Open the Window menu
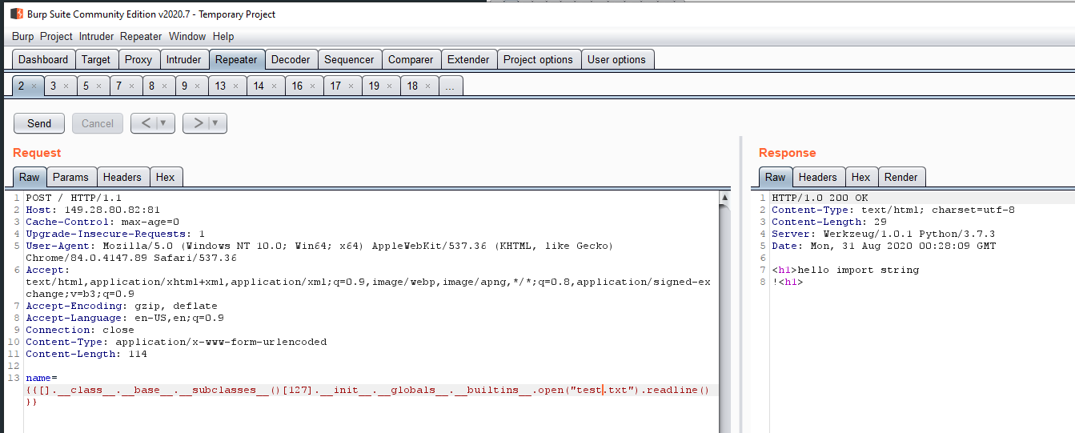 187,36
